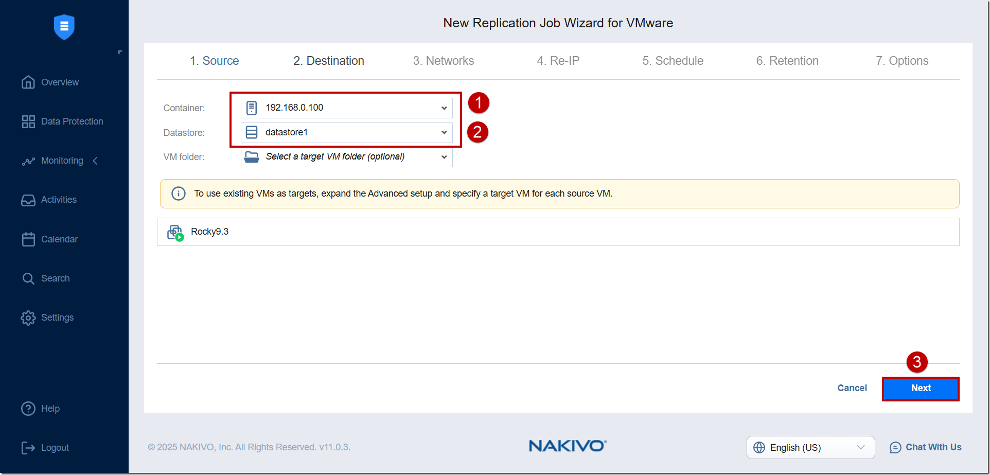The height and width of the screenshot is (475, 990).
Task: Click the folder icon in VM folder field
Action: click(252, 157)
